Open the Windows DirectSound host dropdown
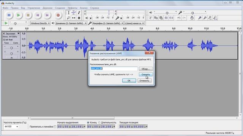Screen dimensions: 243x136 point(40,23)
